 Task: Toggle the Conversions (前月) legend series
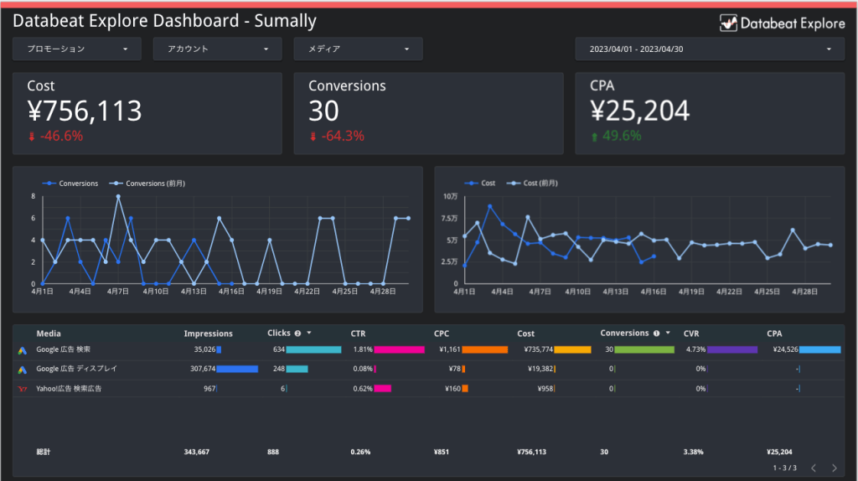pos(147,184)
